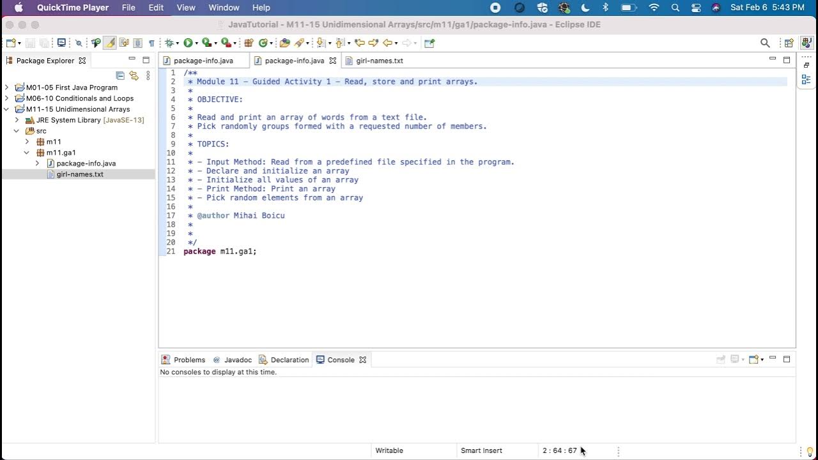Viewport: 818px width, 460px height.
Task: Click the Coverage run icon
Action: (x=206, y=43)
